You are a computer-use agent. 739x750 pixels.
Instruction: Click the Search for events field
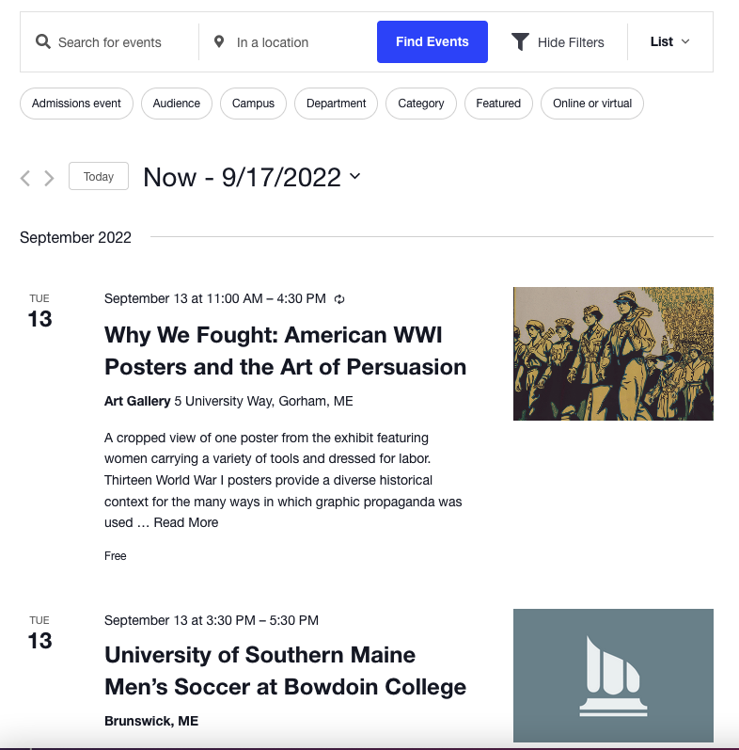click(109, 42)
